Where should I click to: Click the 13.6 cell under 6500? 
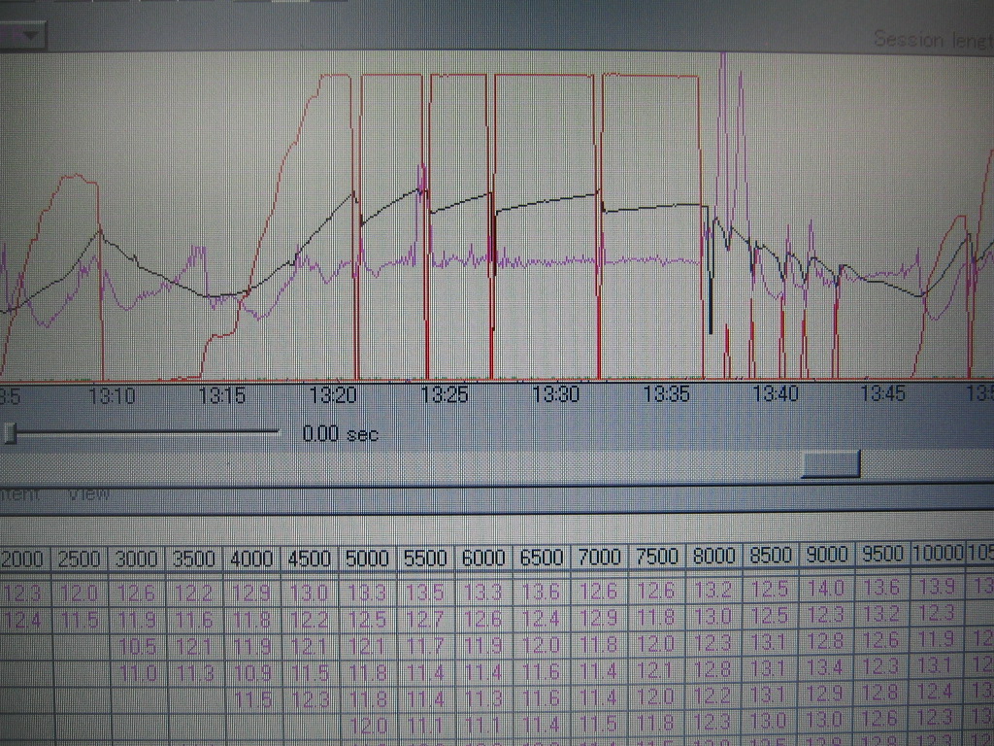(541, 592)
